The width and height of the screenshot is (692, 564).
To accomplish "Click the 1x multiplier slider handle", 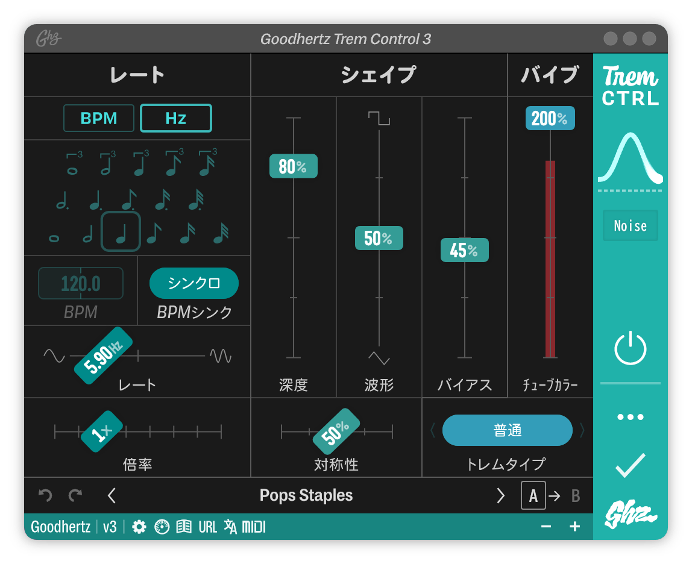I will 102,431.
